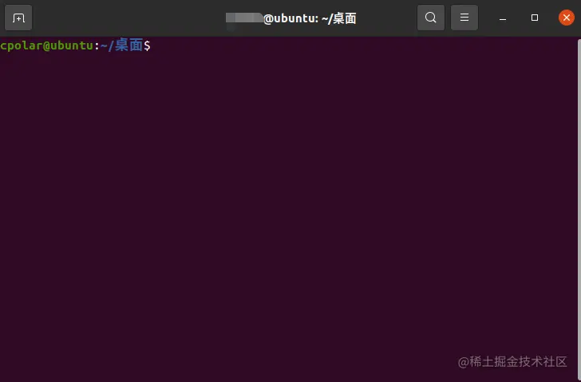Viewport: 581px width, 382px height.
Task: Click the 桌面 text in the title bar
Action: point(345,18)
